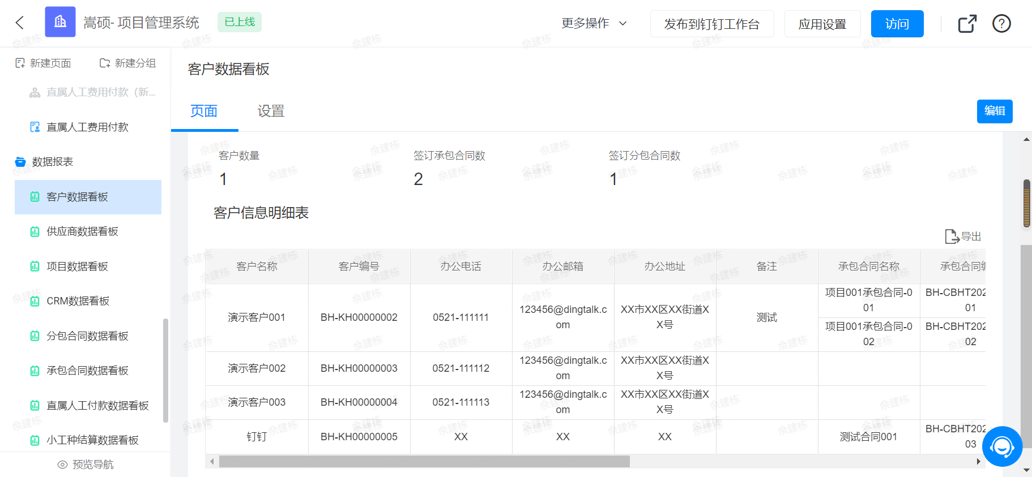Open the help question mark icon
The height and width of the screenshot is (477, 1032).
(x=1001, y=24)
